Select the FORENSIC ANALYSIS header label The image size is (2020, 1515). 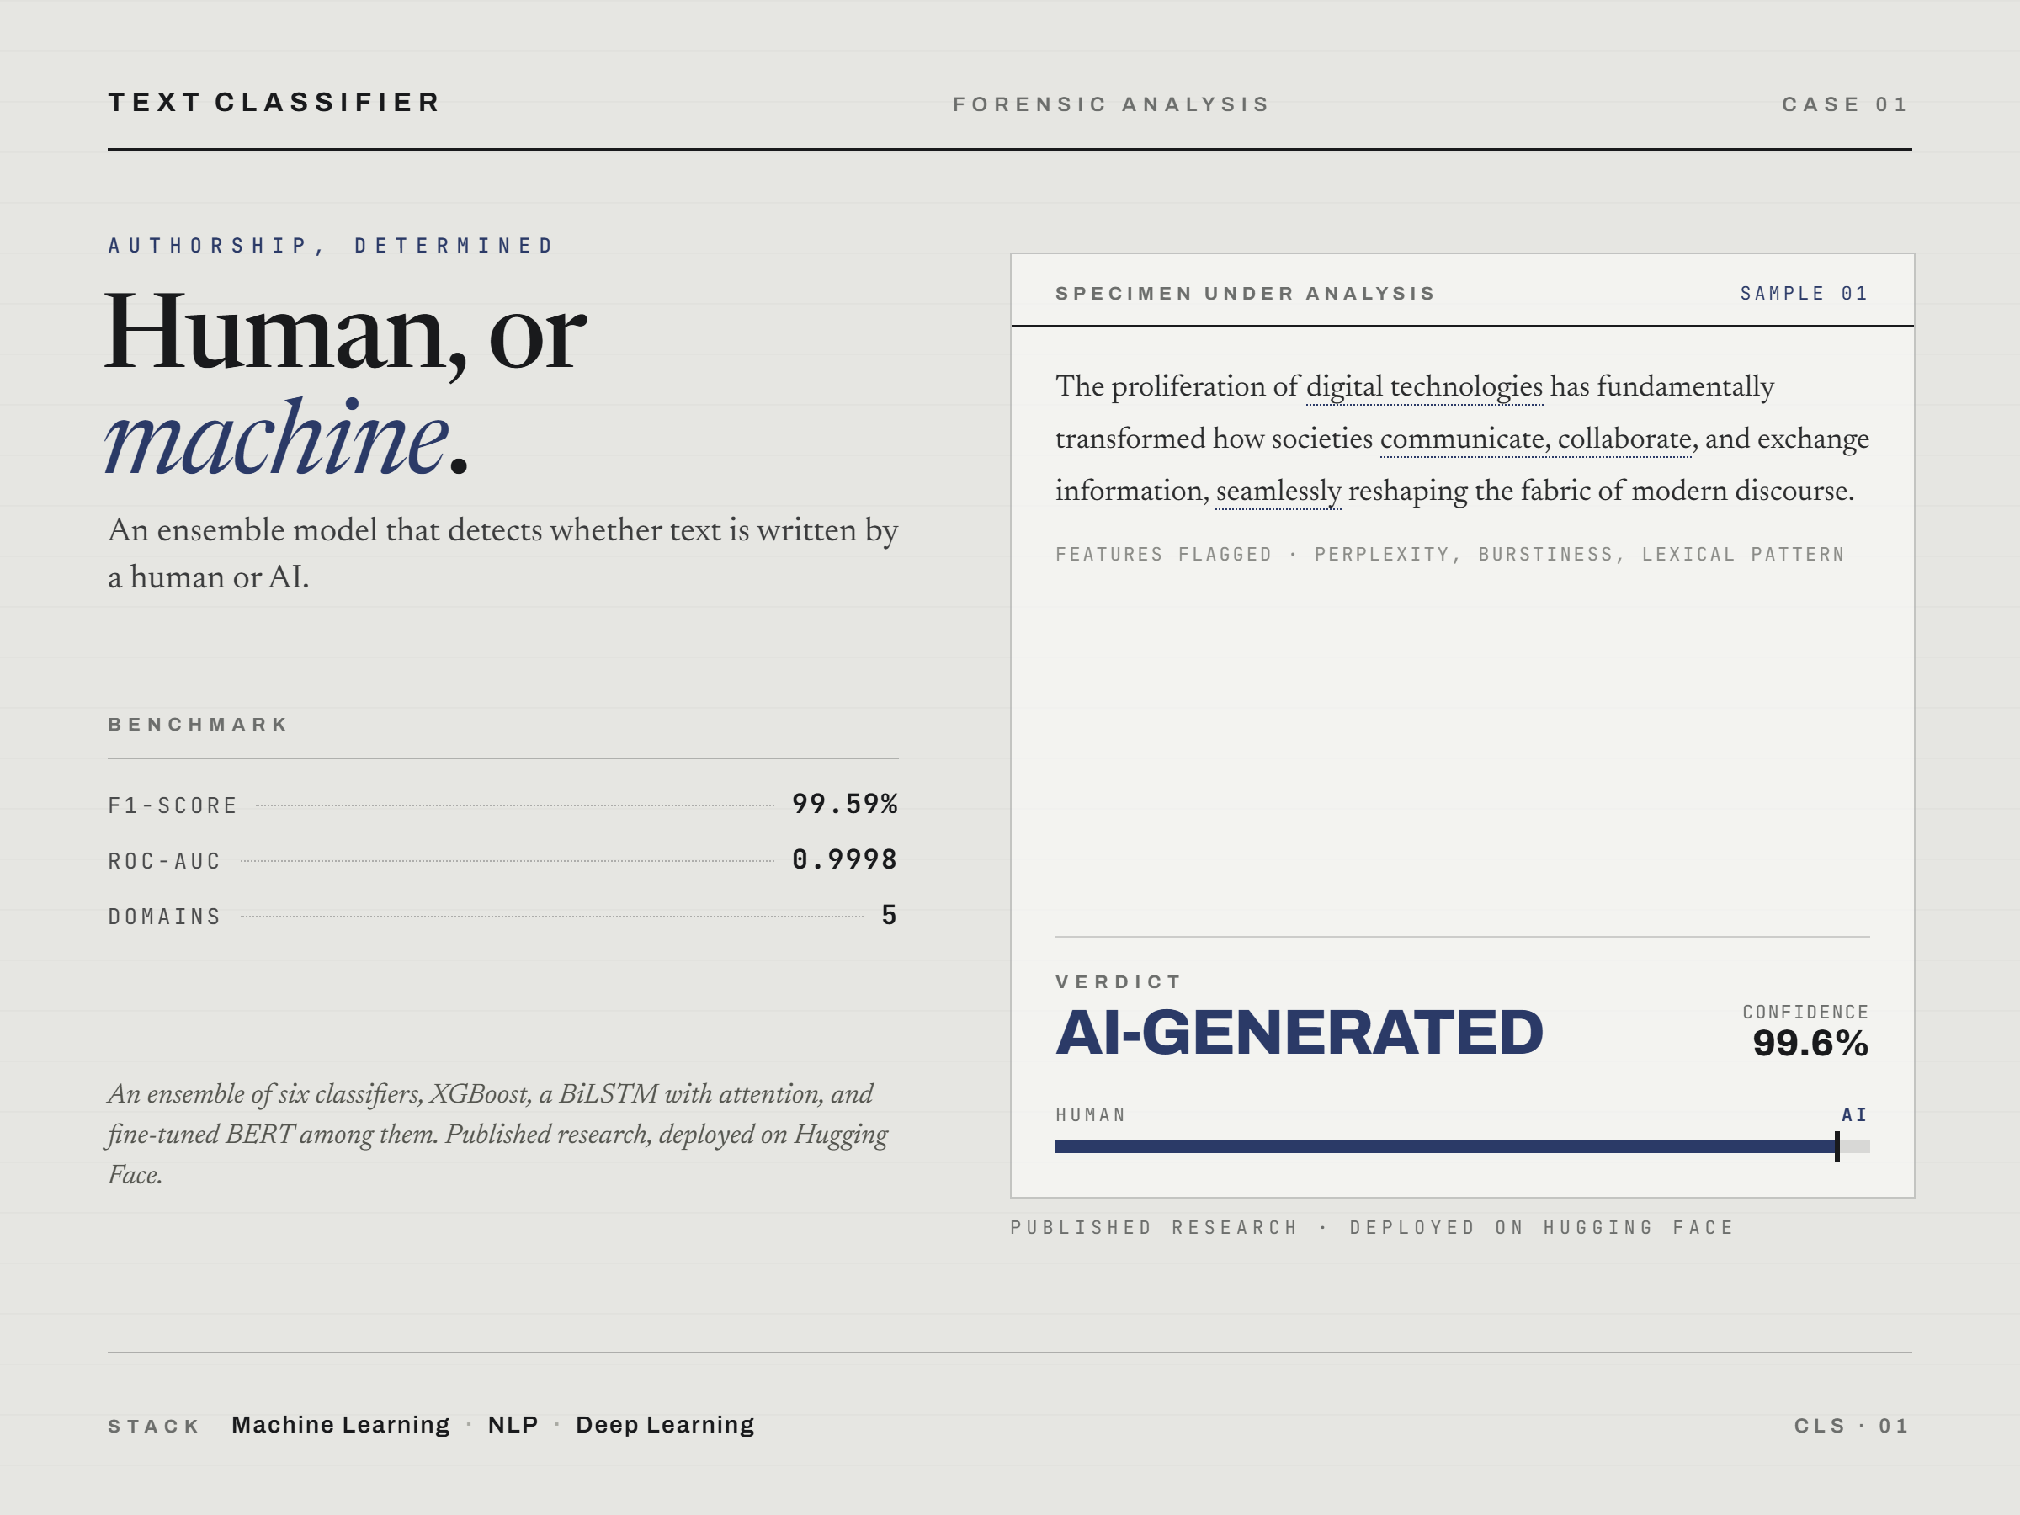[x=1111, y=104]
